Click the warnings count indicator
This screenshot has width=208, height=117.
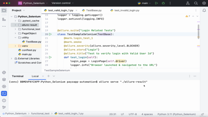coord(188,16)
